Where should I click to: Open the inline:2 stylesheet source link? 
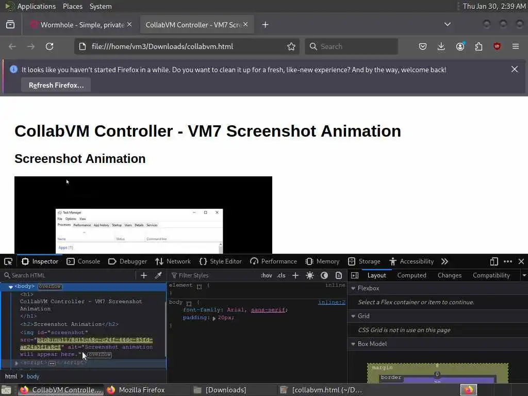point(332,302)
